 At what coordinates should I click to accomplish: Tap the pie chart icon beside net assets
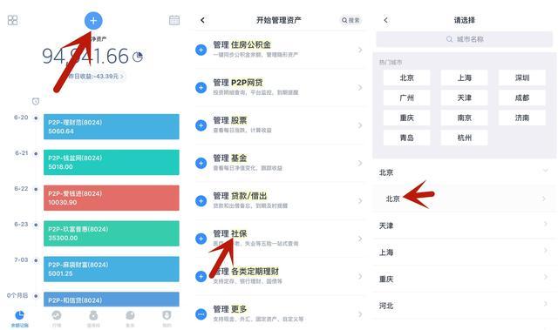click(x=138, y=57)
